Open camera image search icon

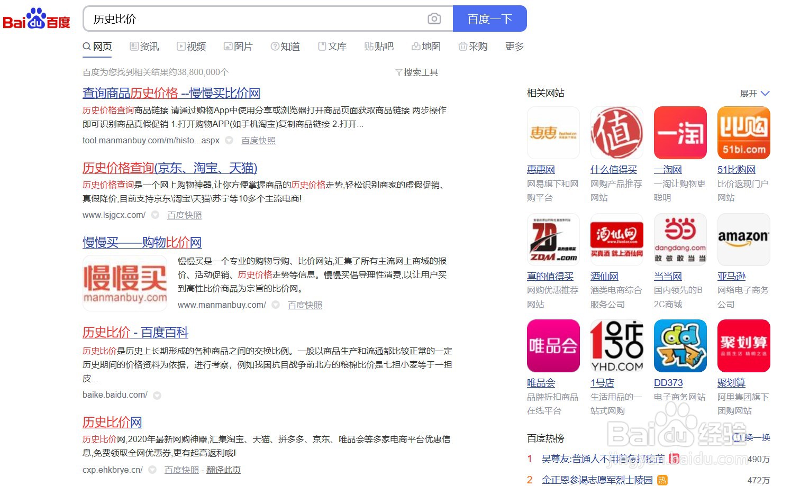coord(434,19)
